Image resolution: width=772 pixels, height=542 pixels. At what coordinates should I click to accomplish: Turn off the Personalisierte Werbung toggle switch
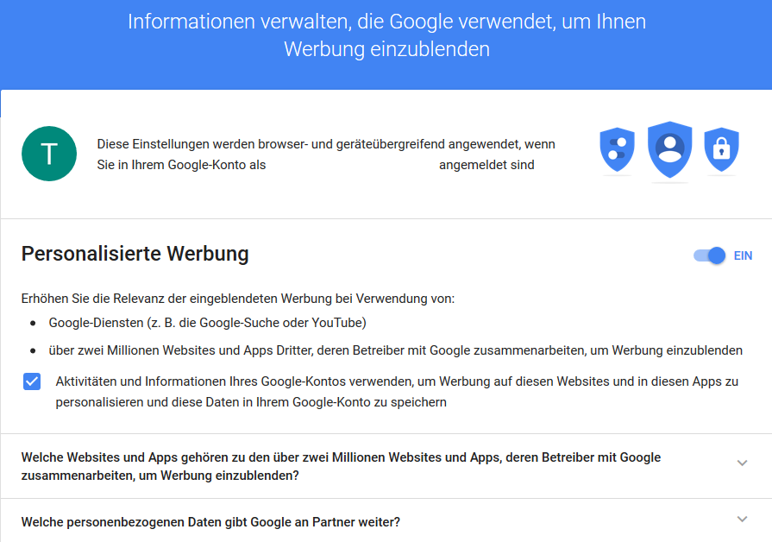click(x=710, y=255)
